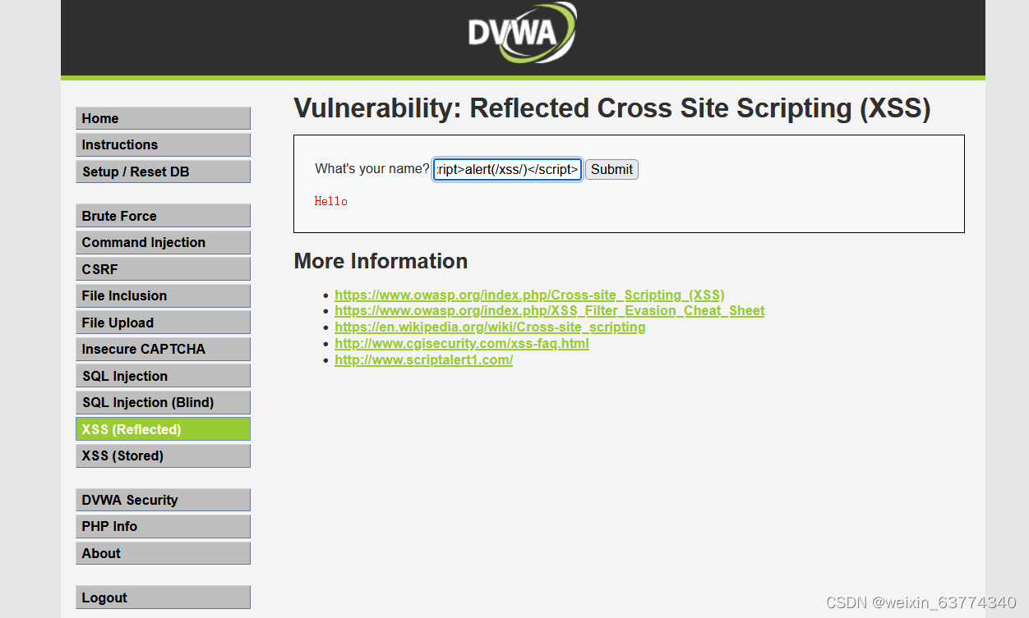The width and height of the screenshot is (1029, 618).
Task: Open the DVWA Security settings
Action: coord(163,500)
